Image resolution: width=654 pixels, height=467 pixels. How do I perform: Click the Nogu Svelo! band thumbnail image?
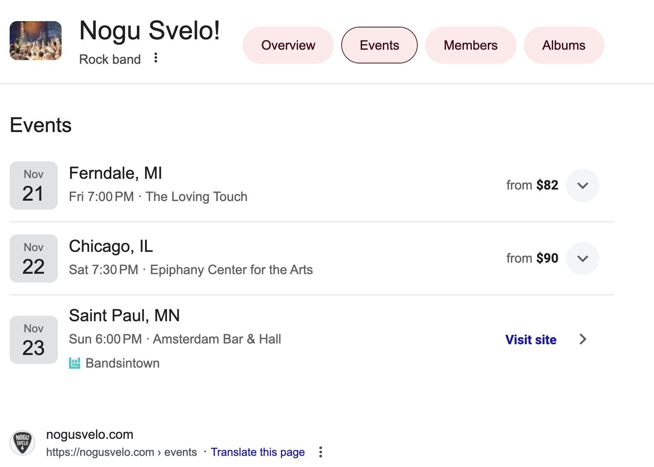pos(36,41)
